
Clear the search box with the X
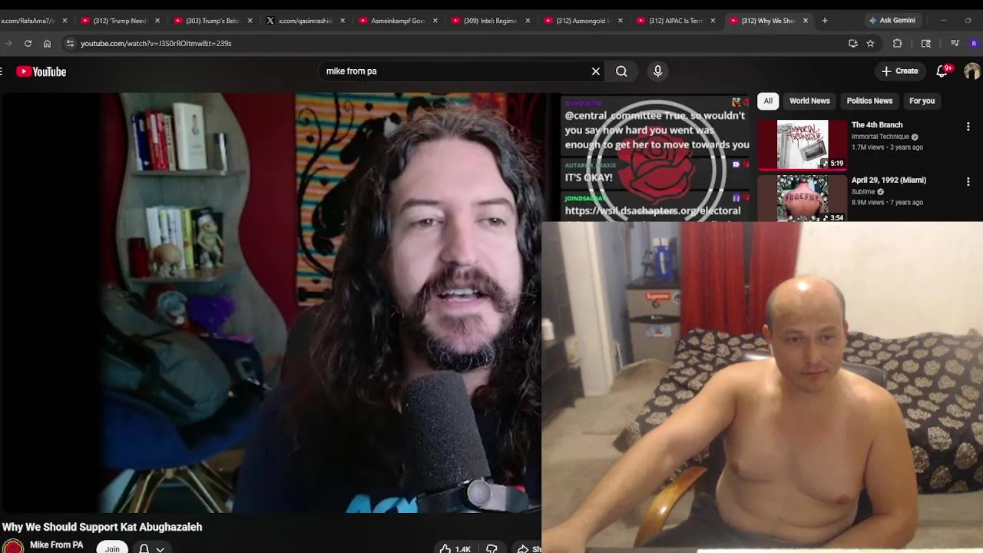[595, 71]
